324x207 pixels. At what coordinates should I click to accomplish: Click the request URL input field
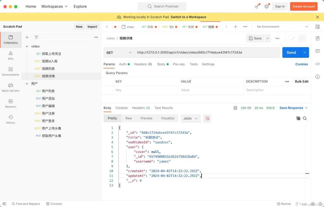(207, 52)
